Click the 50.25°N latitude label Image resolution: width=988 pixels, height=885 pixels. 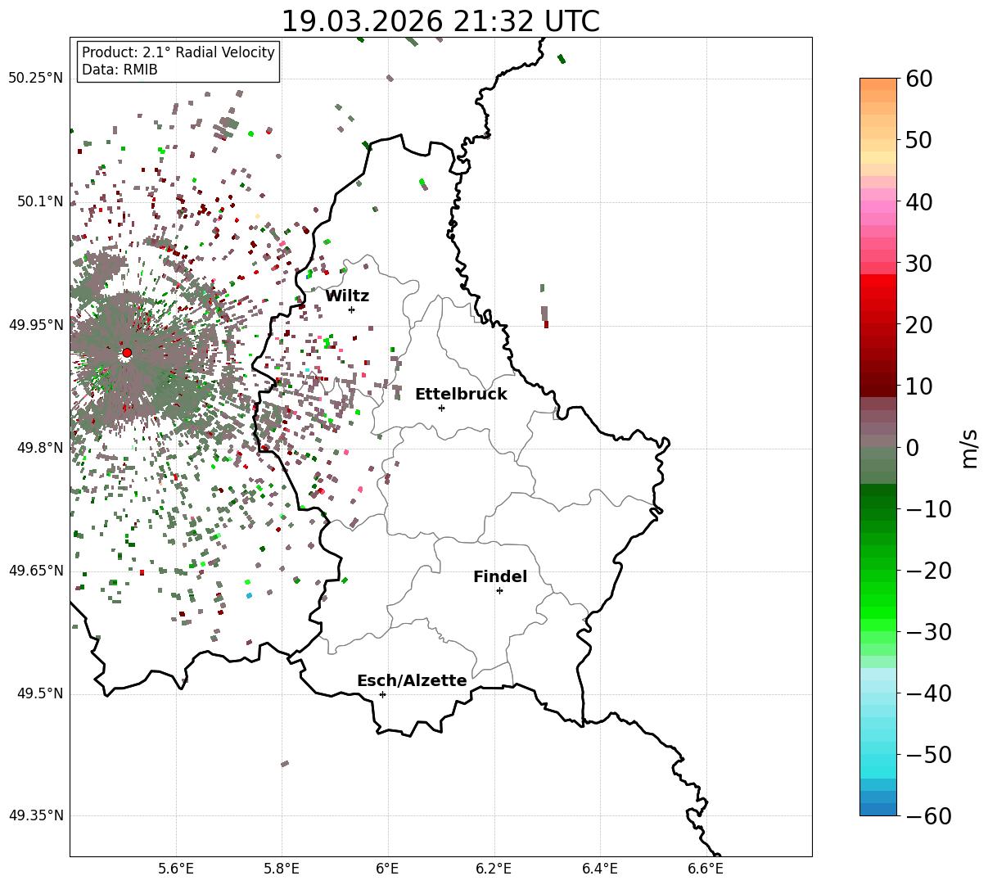coord(35,79)
